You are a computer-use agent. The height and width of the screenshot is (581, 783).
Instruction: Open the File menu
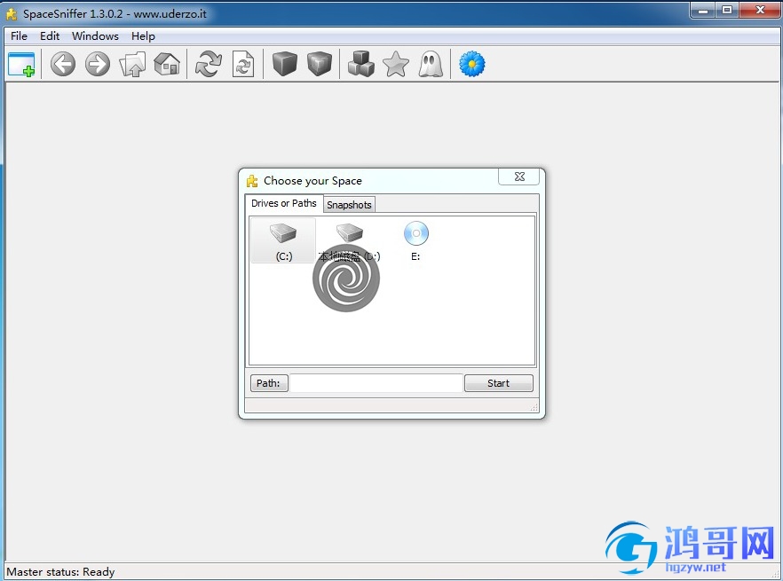tap(19, 36)
